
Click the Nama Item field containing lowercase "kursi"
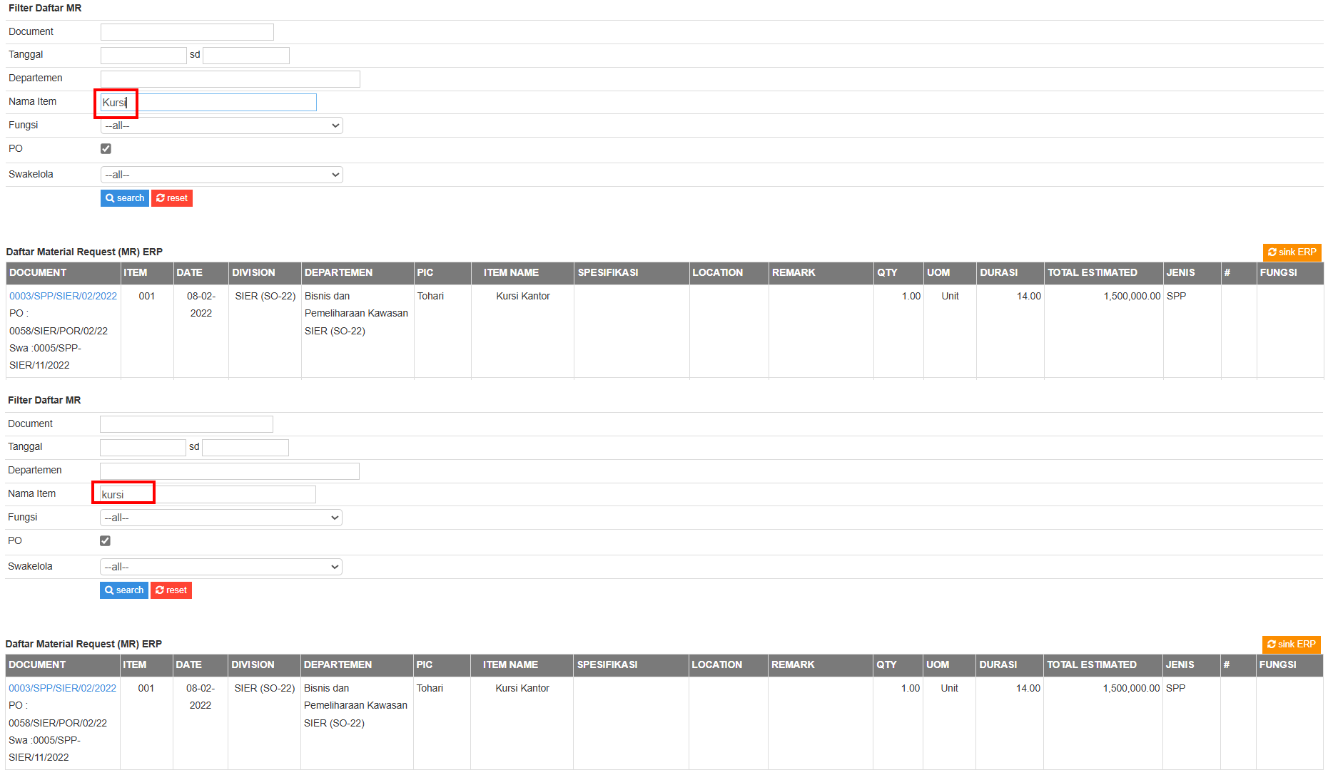click(208, 495)
